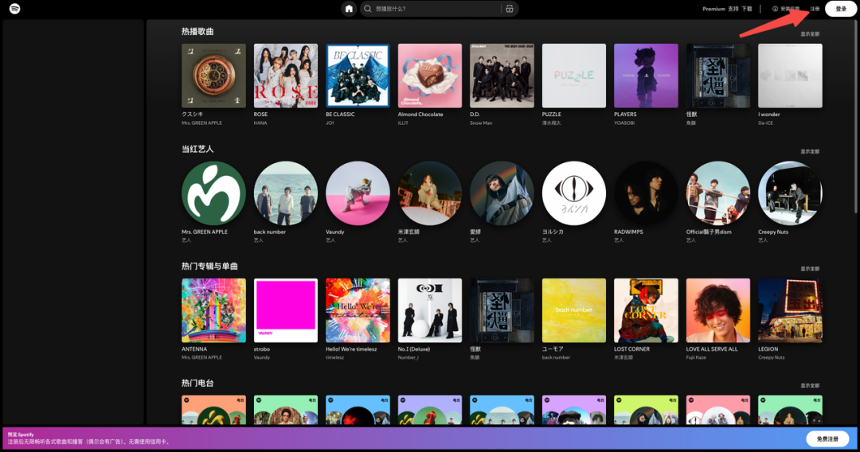The width and height of the screenshot is (860, 452).
Task: Open the 当红艺人 section heading
Action: click(197, 149)
